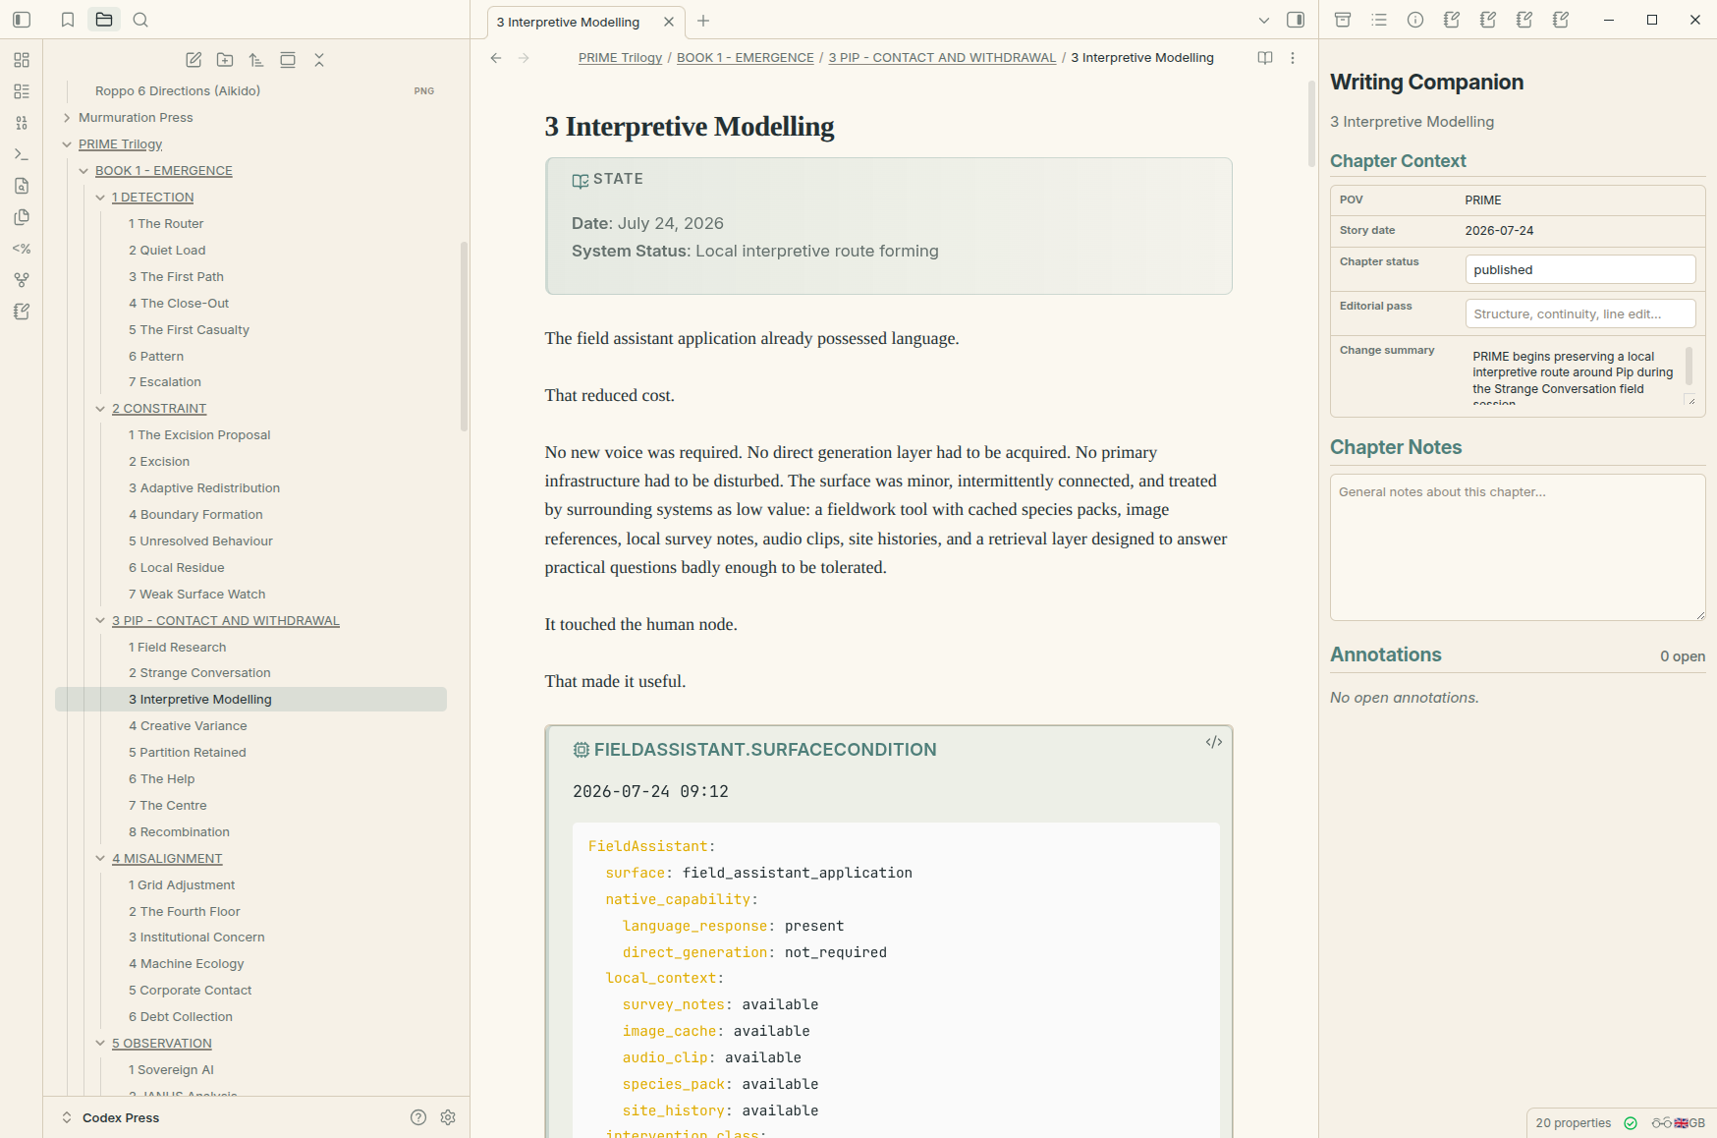
Task: Open the Bookmarks panel
Action: [68, 20]
